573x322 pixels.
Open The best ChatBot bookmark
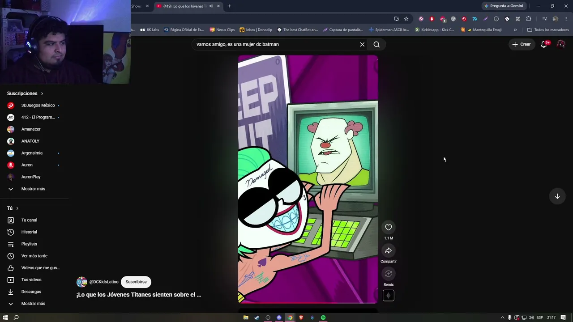pyautogui.click(x=298, y=30)
